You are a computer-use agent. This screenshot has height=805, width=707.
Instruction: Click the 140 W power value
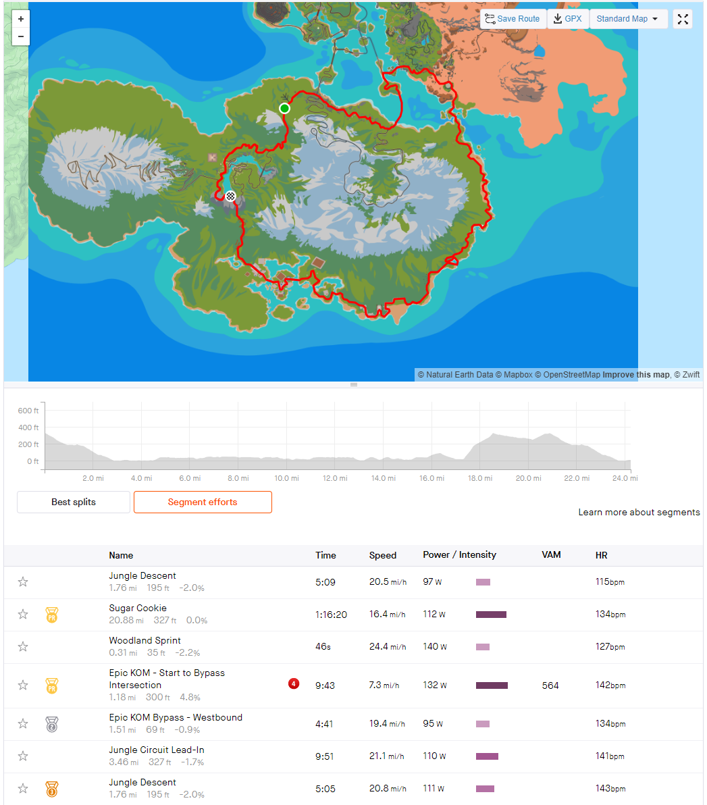(x=435, y=646)
